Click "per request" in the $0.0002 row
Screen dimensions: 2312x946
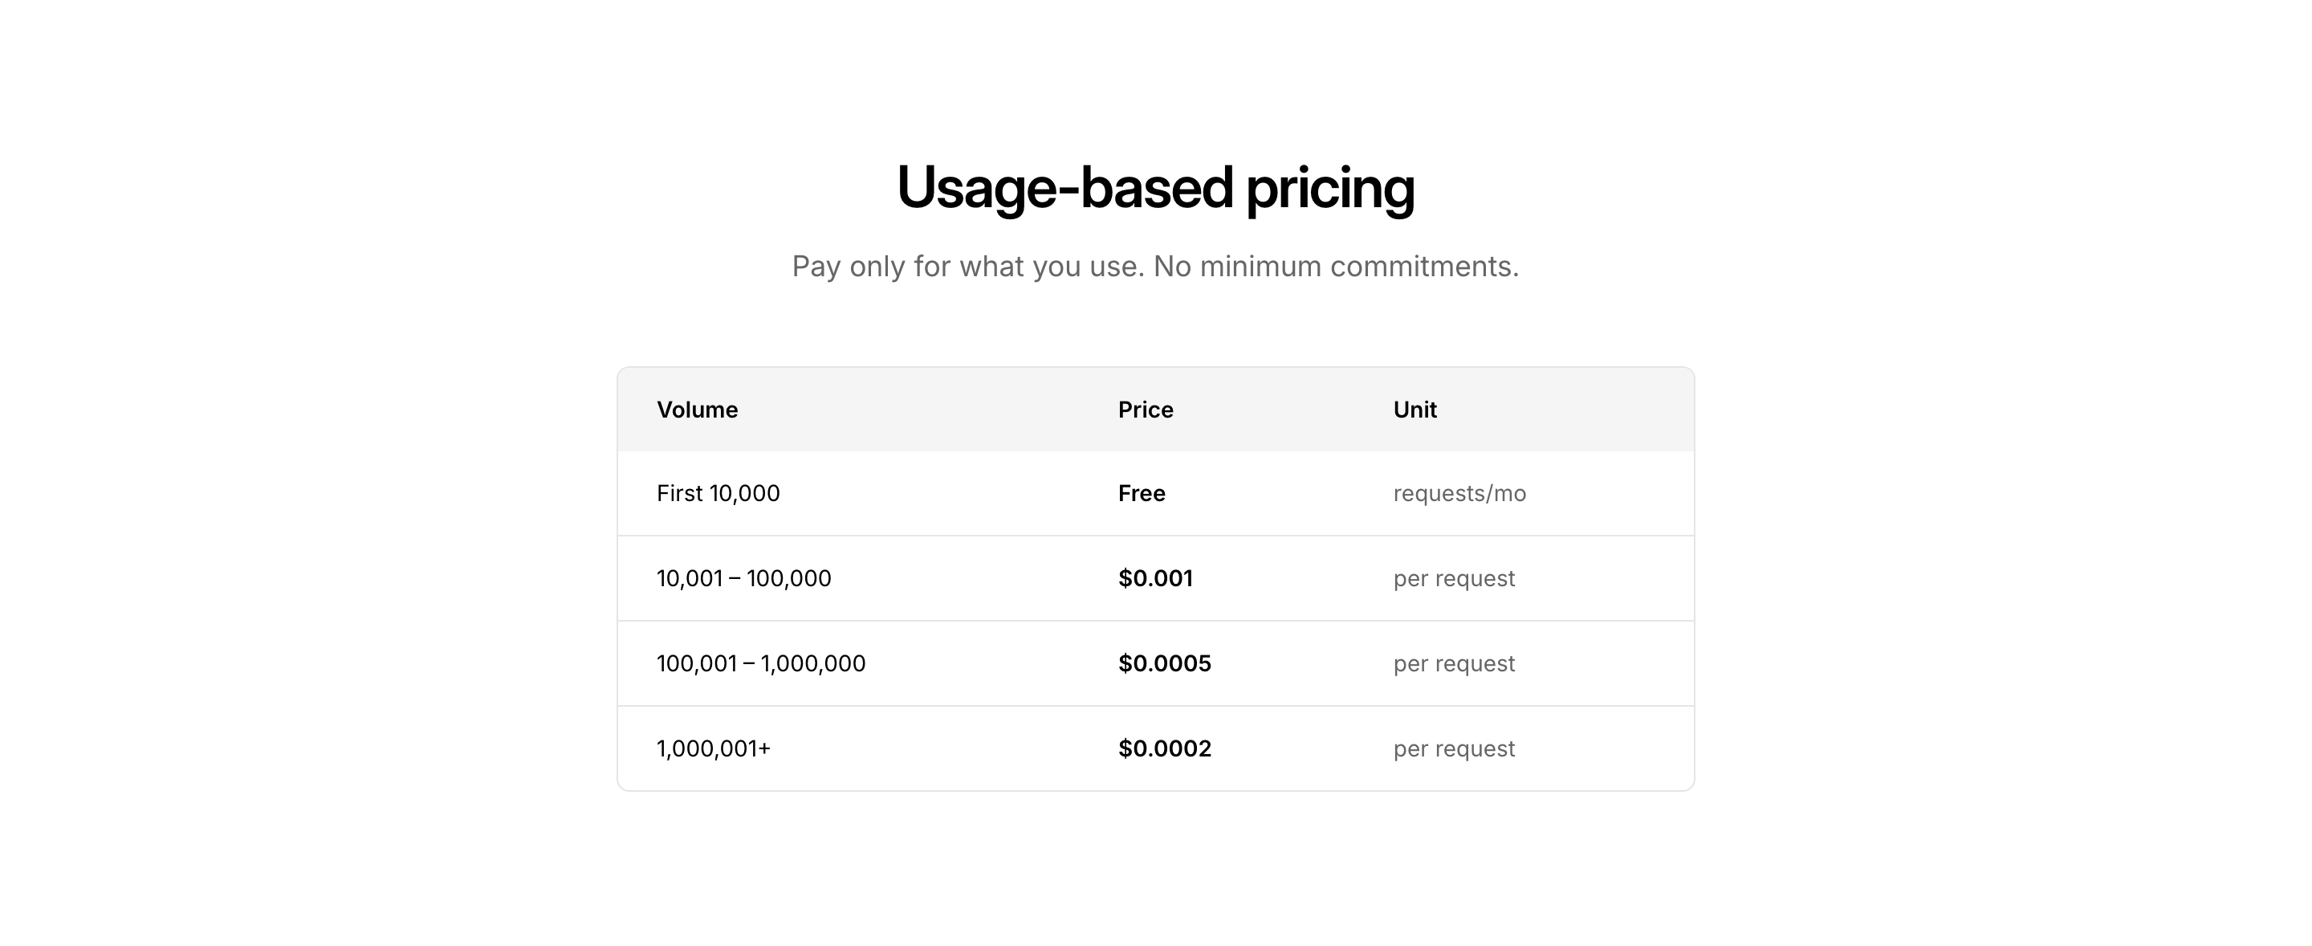coord(1454,748)
